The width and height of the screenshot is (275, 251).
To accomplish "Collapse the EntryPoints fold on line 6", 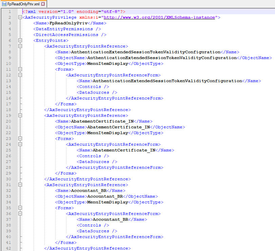I will tap(20, 40).
